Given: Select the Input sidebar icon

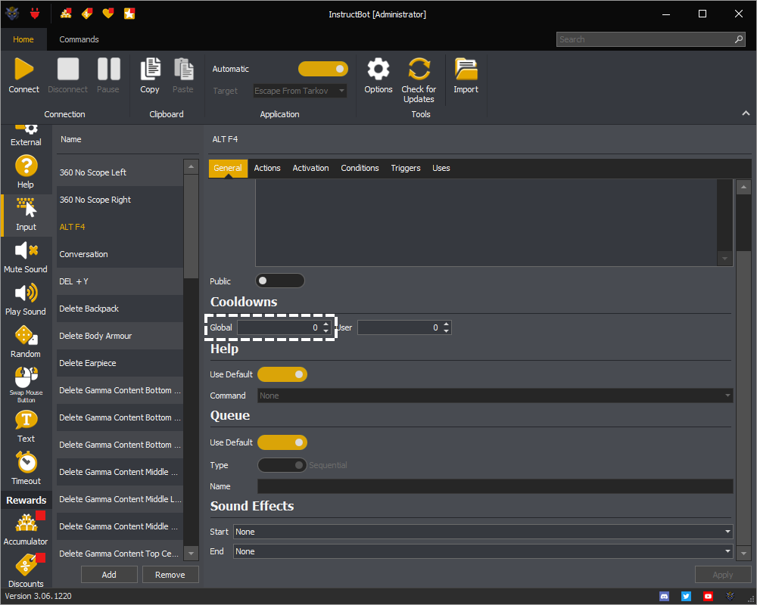Looking at the screenshot, I should tap(26, 208).
